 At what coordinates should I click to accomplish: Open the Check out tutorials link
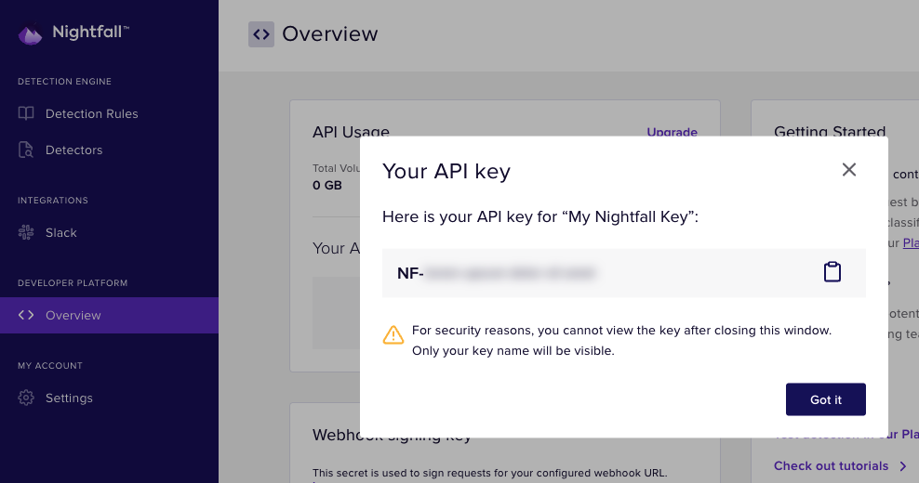(x=831, y=466)
